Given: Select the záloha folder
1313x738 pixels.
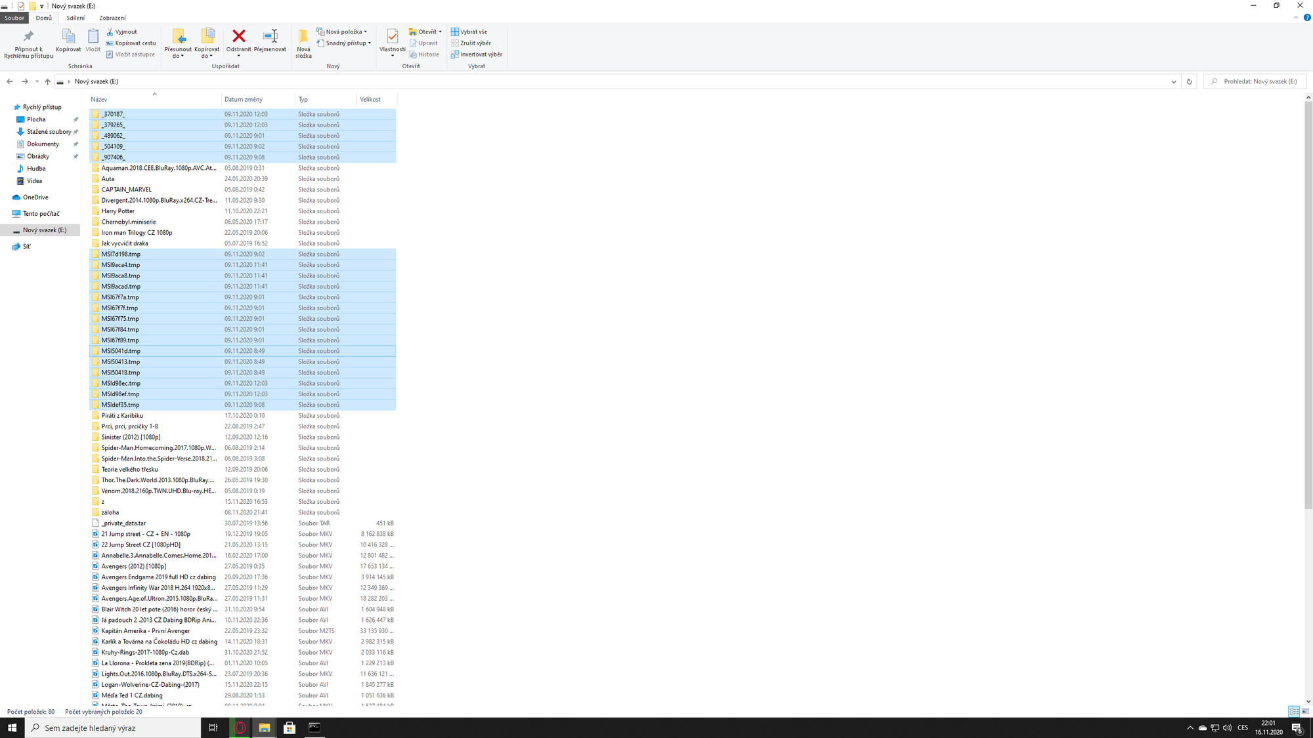Looking at the screenshot, I should point(243,512).
